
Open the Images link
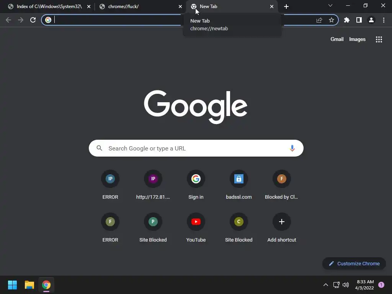coord(357,39)
